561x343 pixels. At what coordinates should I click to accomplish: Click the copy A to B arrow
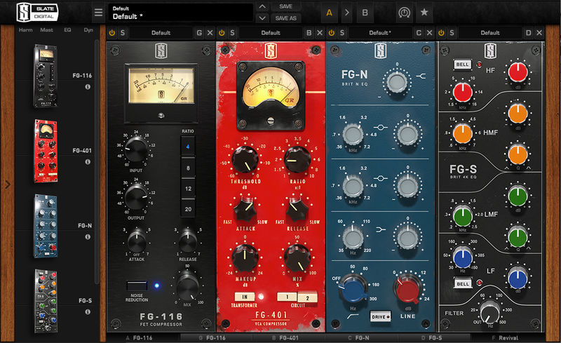(346, 13)
